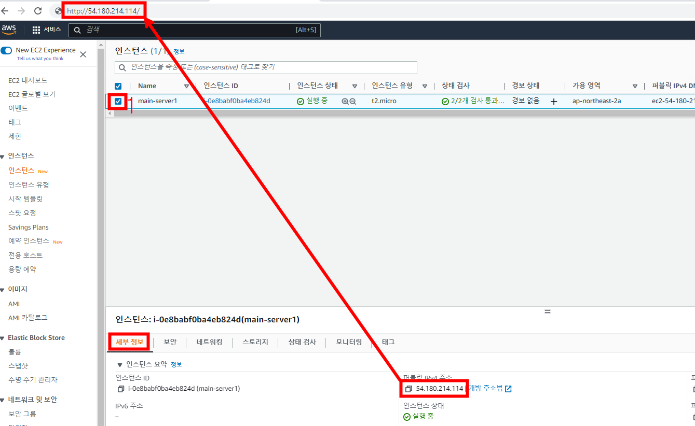Image resolution: width=695 pixels, height=426 pixels.
Task: Click 정보 link beside 인스턴스 heading
Action: pyautogui.click(x=179, y=52)
